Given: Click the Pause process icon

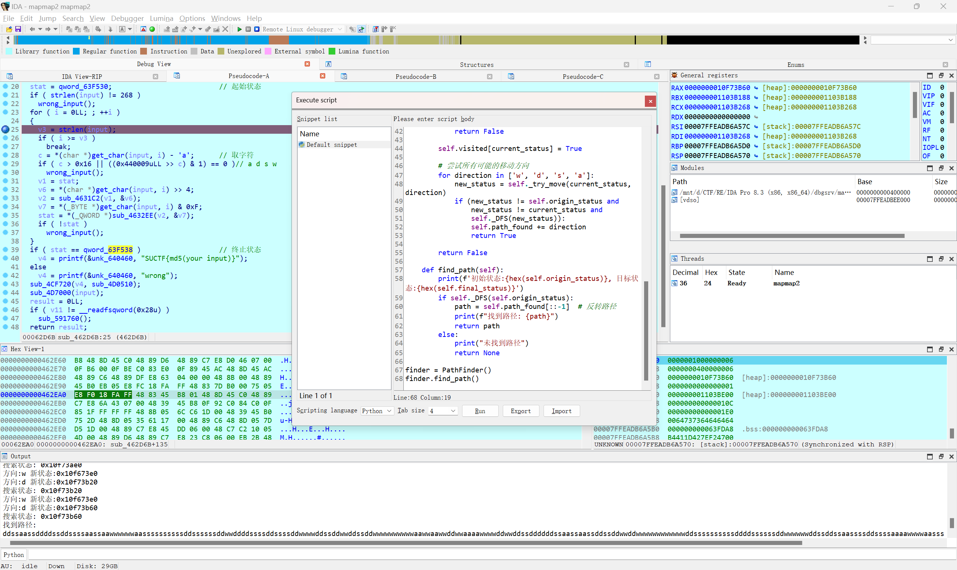Looking at the screenshot, I should 248,29.
